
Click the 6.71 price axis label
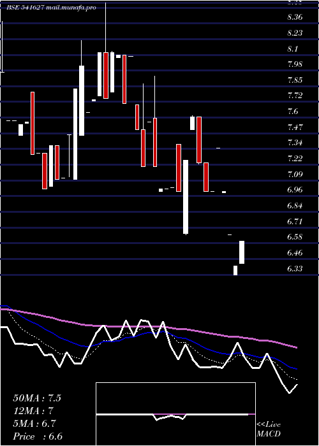click(295, 221)
